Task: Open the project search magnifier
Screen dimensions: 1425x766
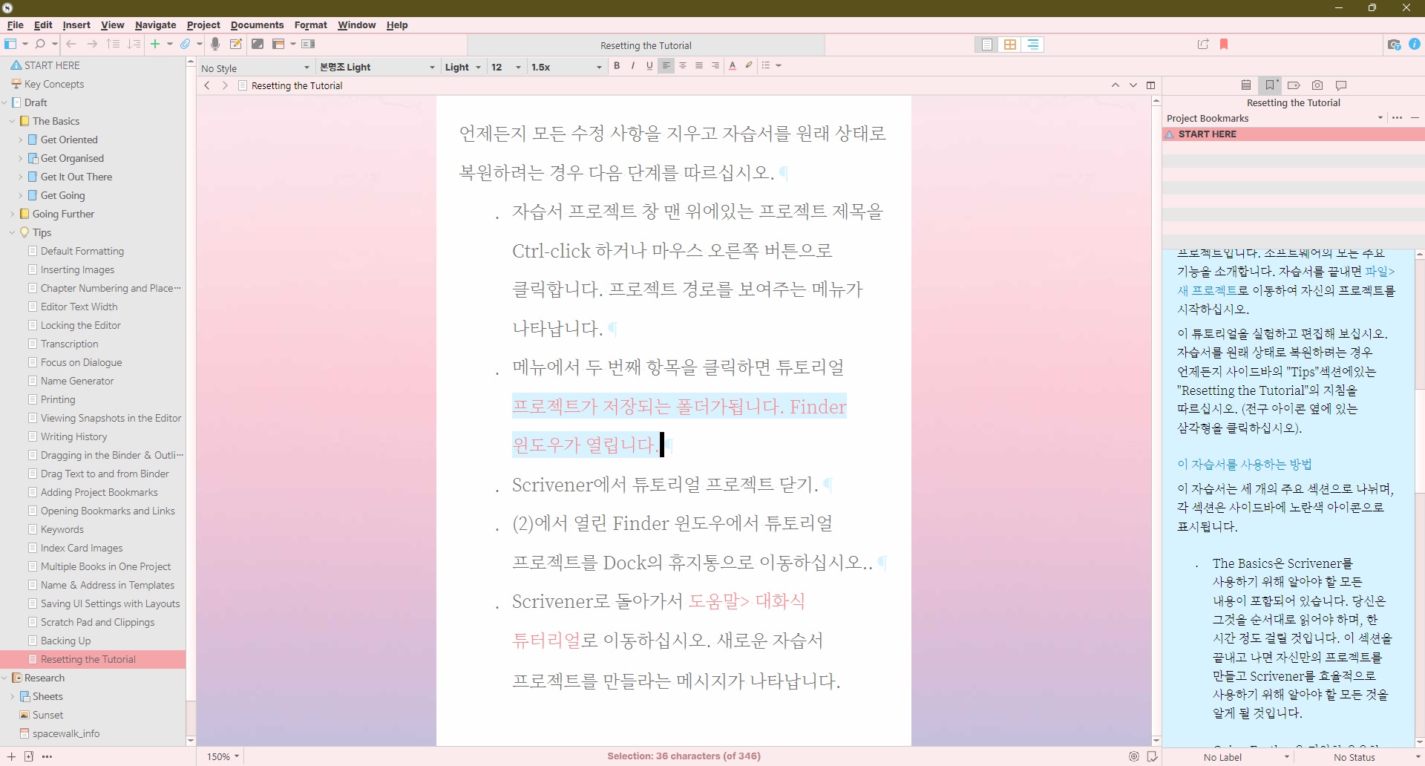Action: (40, 45)
